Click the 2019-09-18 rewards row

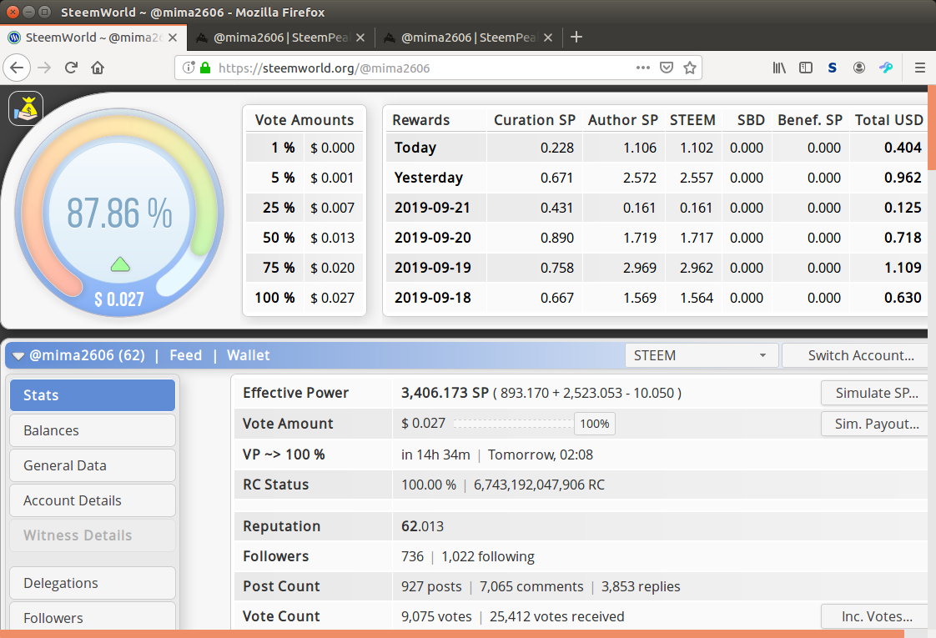tap(657, 297)
